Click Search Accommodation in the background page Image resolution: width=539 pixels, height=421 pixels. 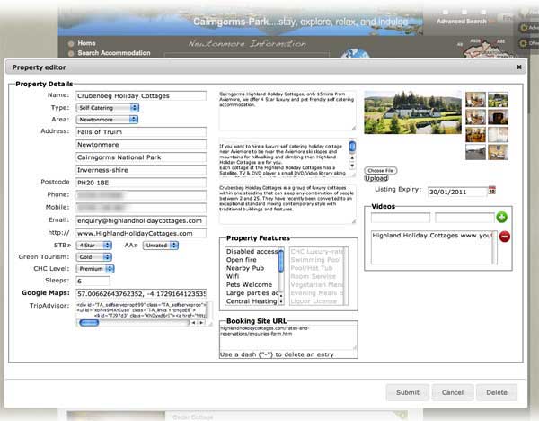pyautogui.click(x=114, y=53)
